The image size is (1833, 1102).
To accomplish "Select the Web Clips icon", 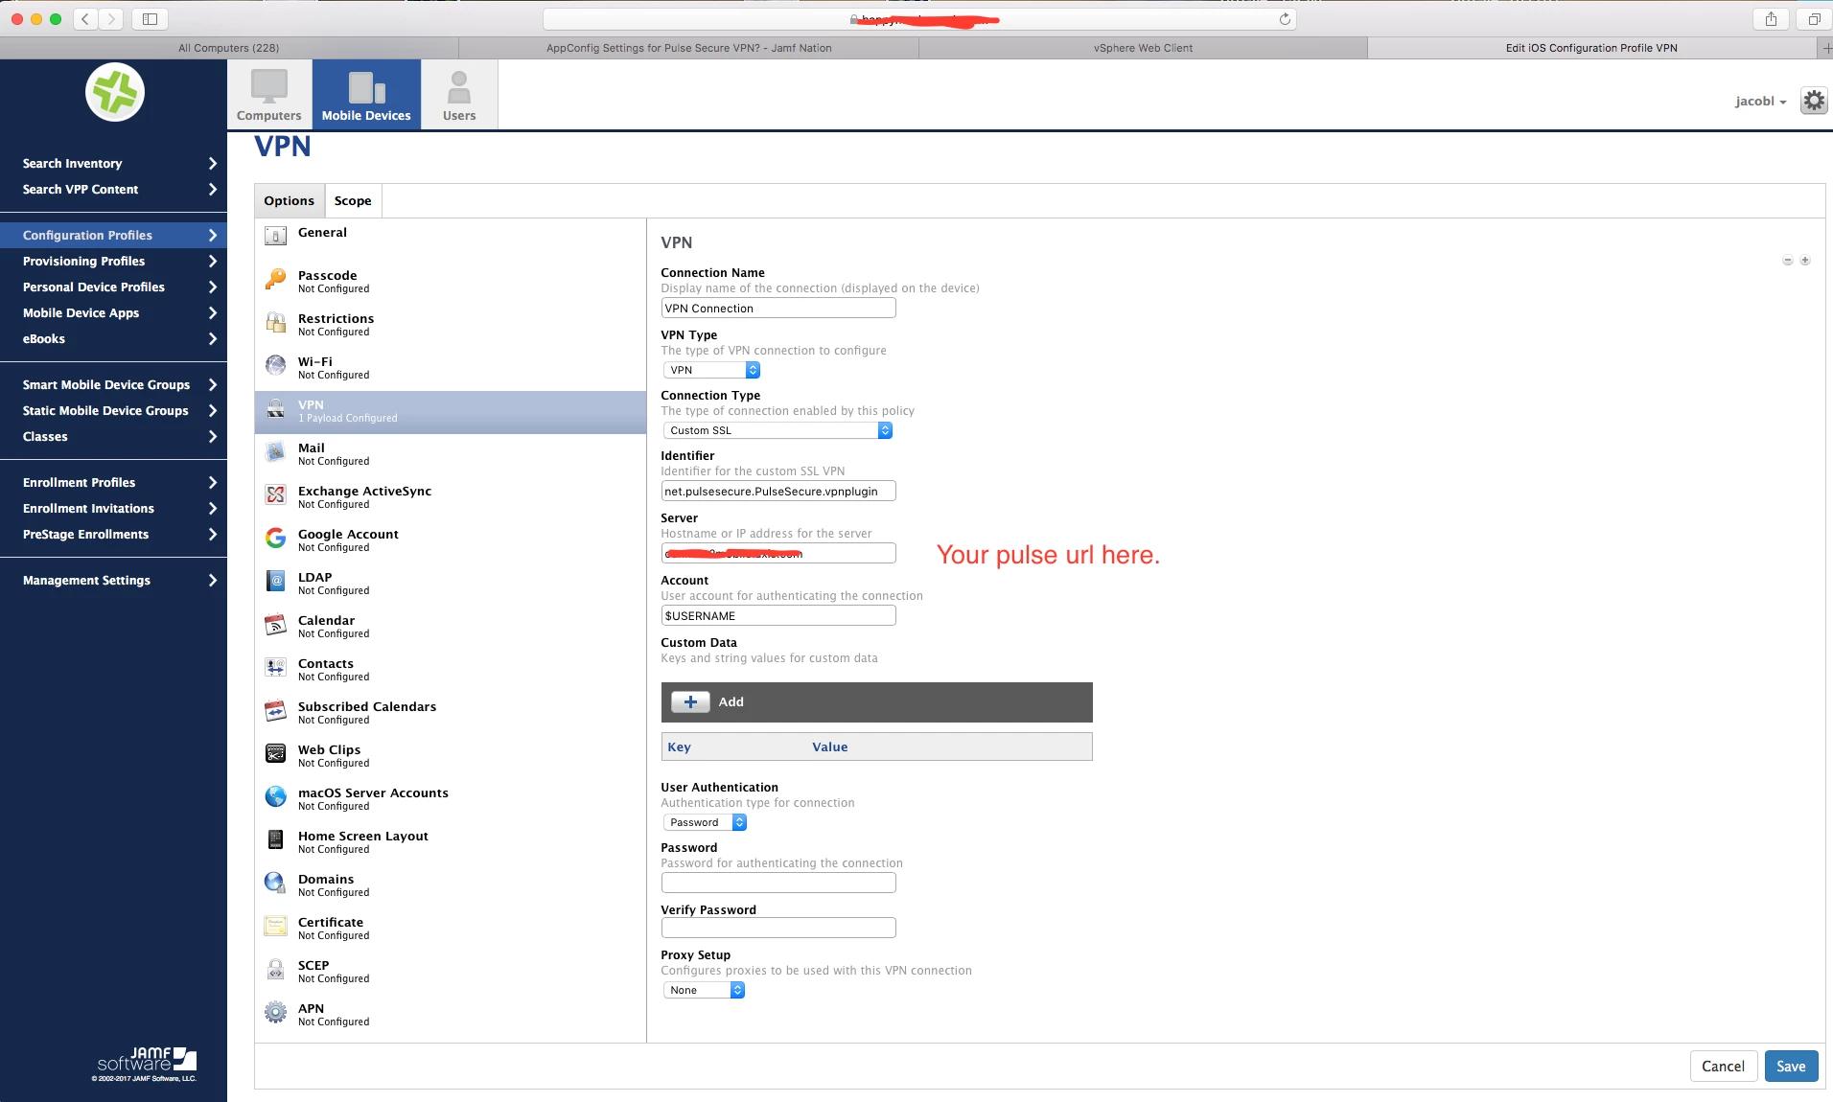I will (276, 753).
